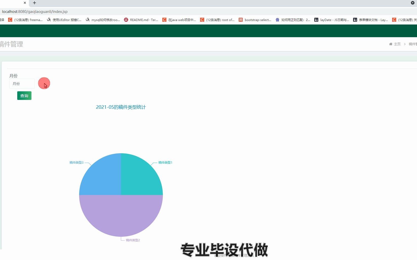
Task: Select the purple 稿件类型2 pie slice
Action: click(121, 216)
